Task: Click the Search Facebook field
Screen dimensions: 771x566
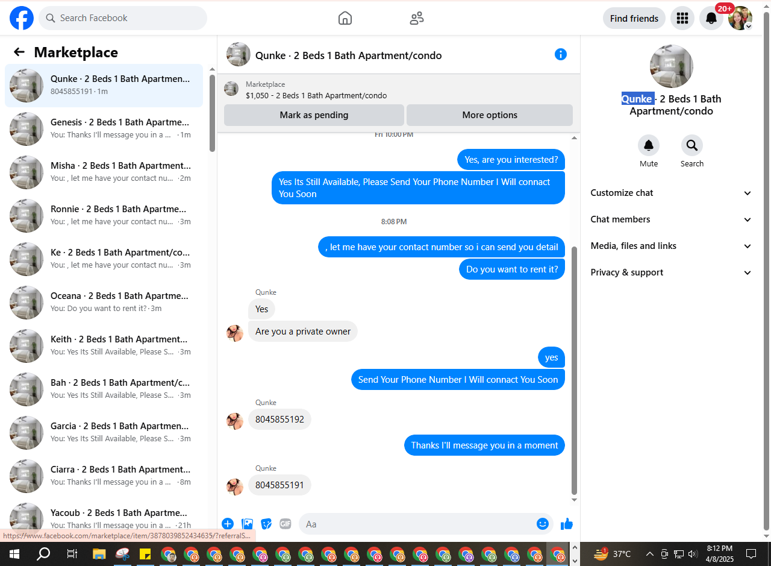Action: click(x=123, y=18)
